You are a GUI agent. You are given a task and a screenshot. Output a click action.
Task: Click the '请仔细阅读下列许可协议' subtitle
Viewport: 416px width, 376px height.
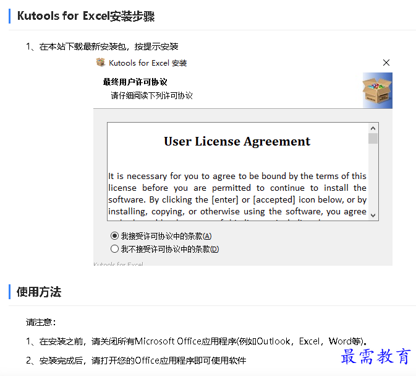[152, 95]
